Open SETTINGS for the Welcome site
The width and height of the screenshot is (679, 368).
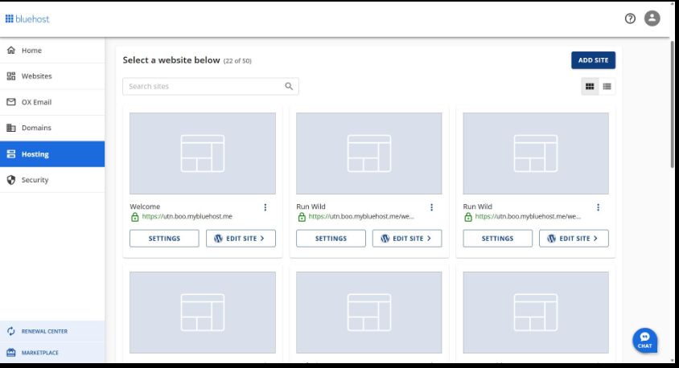tap(164, 239)
